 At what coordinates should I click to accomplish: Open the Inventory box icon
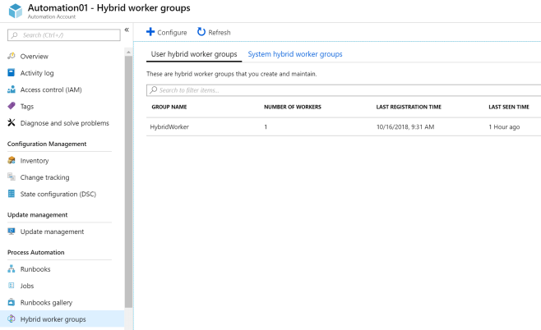click(12, 161)
